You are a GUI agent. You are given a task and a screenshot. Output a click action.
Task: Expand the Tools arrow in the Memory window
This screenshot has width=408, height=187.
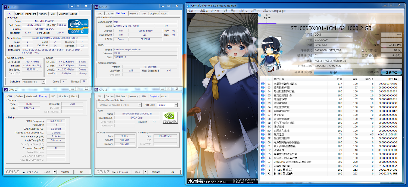55,172
